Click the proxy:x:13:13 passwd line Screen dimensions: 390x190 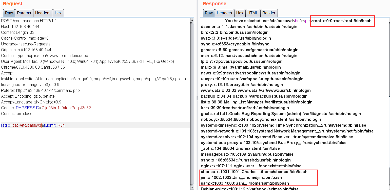(x=242, y=85)
